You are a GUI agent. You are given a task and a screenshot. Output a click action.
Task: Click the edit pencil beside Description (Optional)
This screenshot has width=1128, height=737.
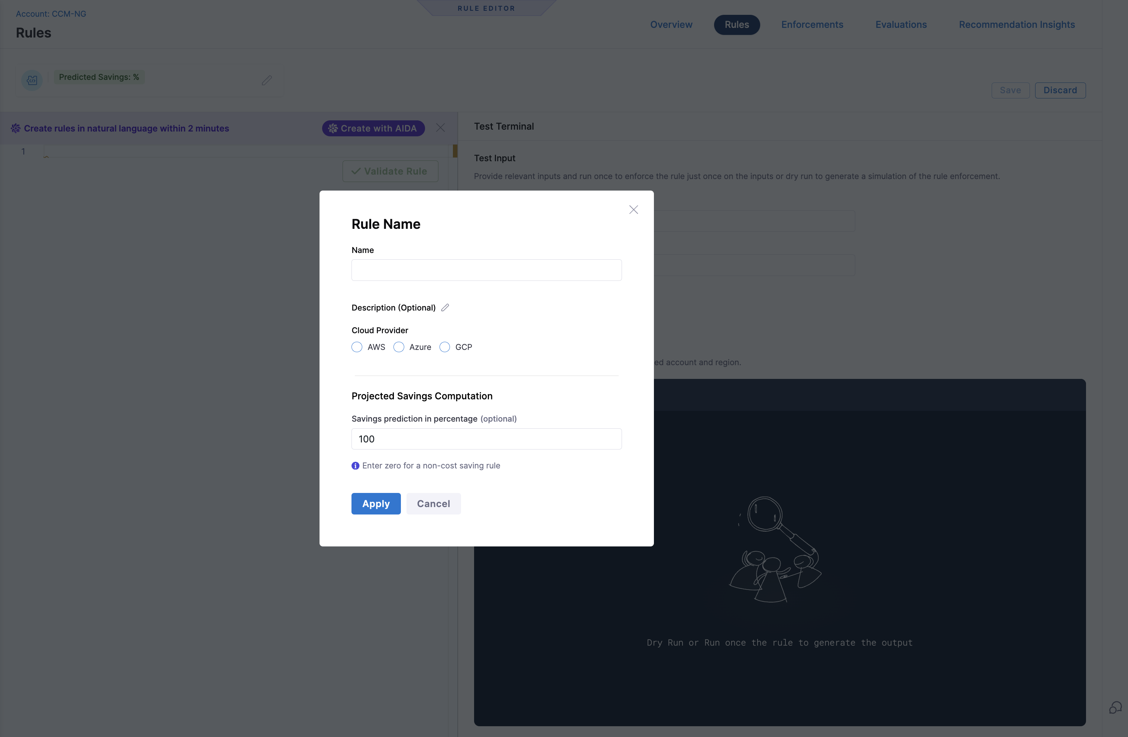(x=445, y=308)
